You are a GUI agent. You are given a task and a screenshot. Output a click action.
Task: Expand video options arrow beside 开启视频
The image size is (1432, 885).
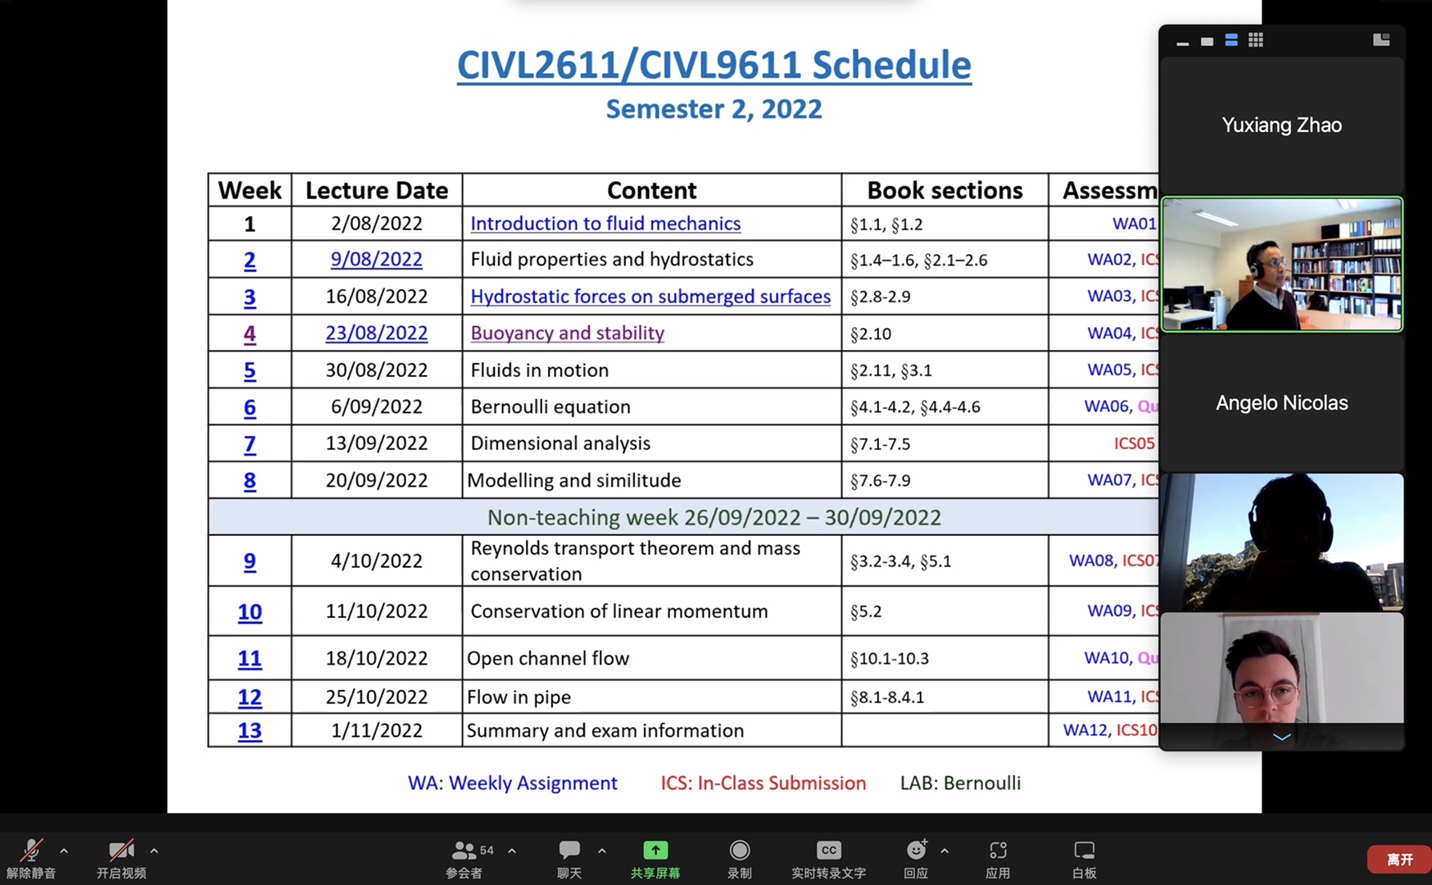click(x=154, y=851)
